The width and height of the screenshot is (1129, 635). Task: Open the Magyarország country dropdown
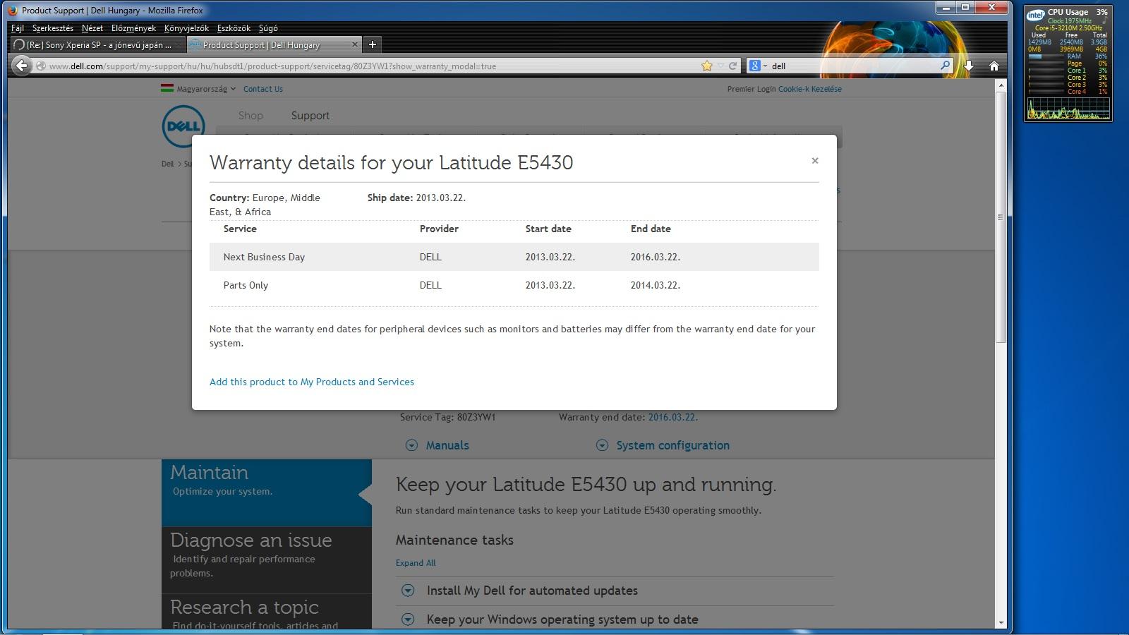pyautogui.click(x=198, y=89)
